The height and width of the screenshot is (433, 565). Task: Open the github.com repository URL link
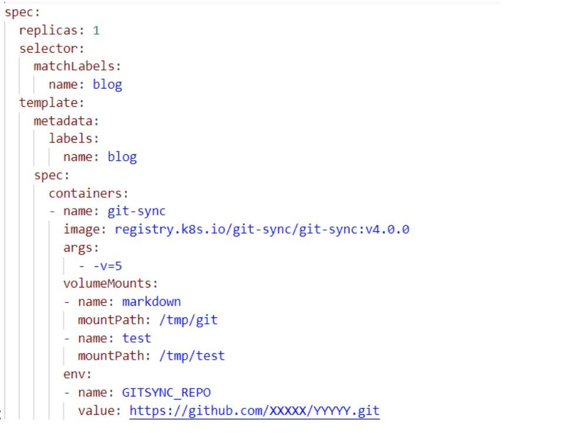254,410
